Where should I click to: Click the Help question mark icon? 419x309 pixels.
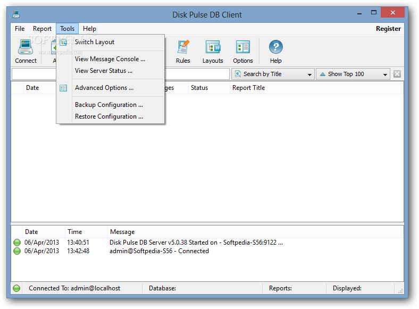tap(276, 47)
